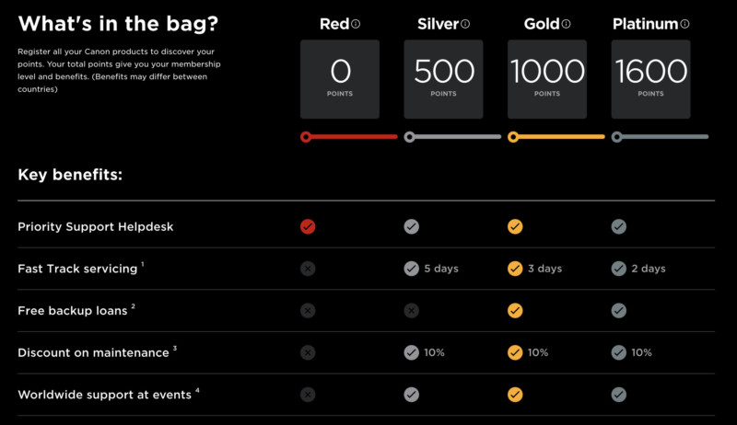Click the yellow Gold progress bar
This screenshot has height=425, width=737.
[x=556, y=137]
